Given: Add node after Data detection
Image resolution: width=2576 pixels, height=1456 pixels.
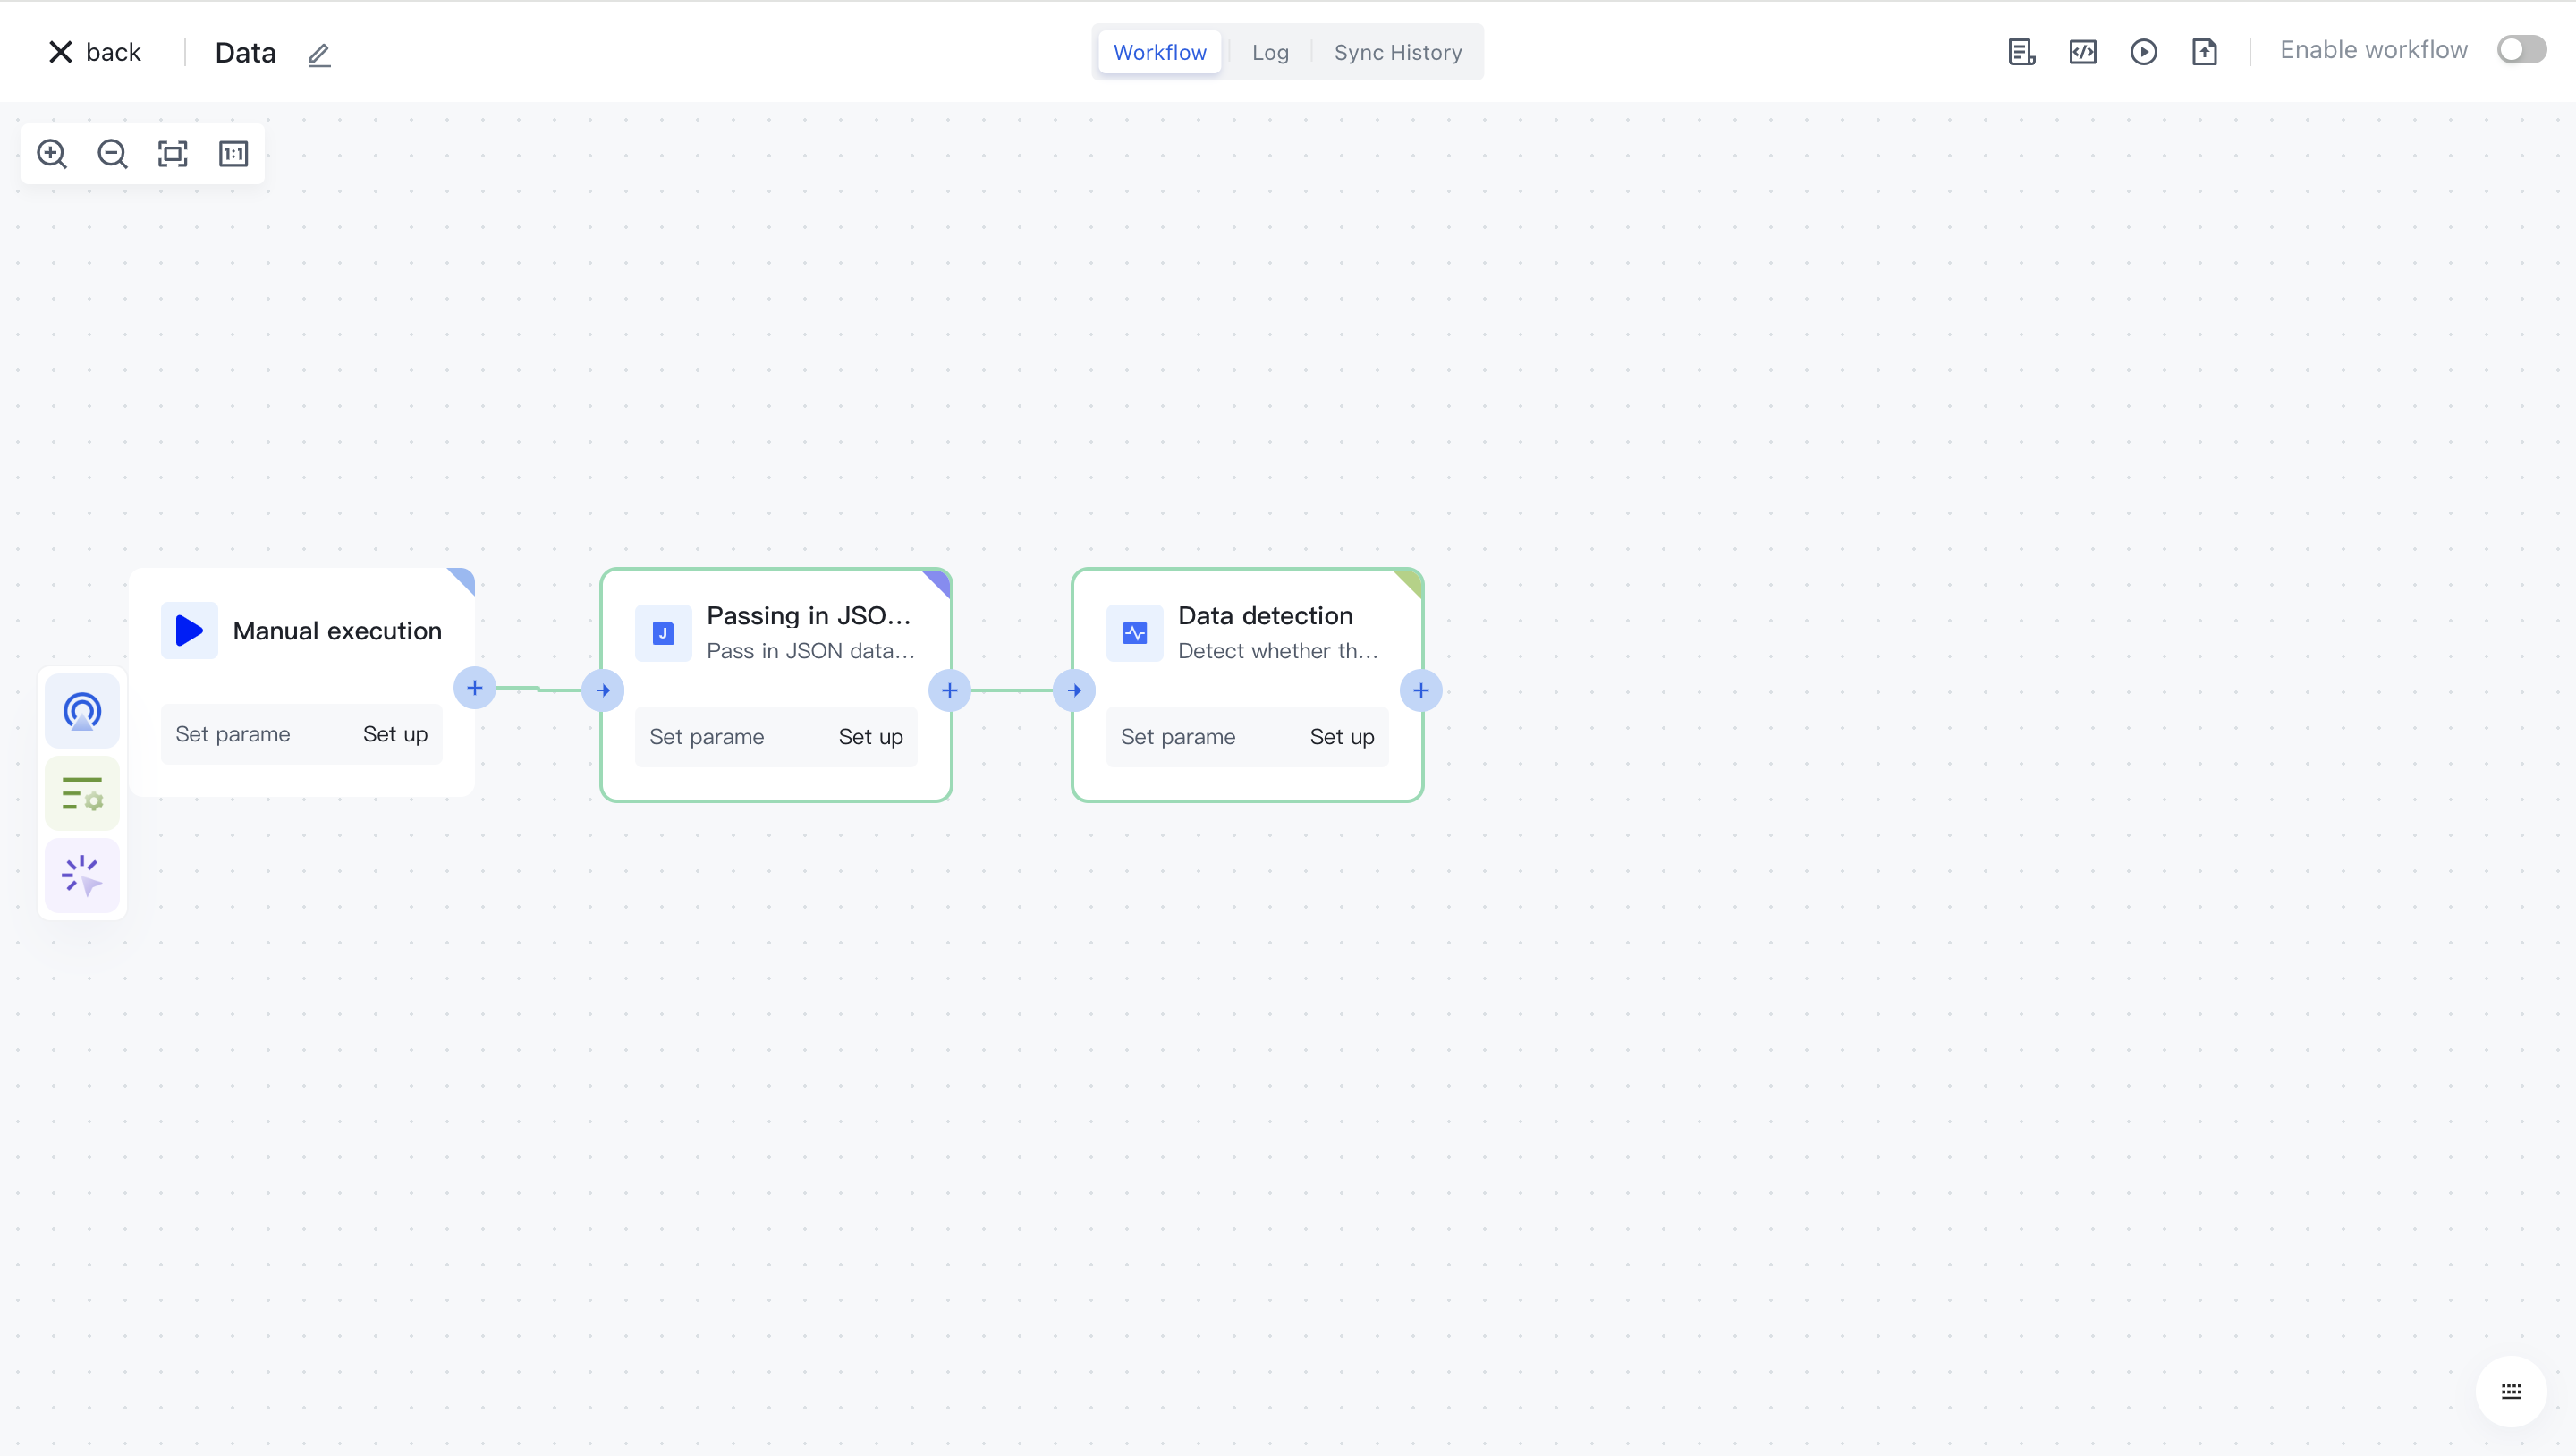Looking at the screenshot, I should [1420, 690].
